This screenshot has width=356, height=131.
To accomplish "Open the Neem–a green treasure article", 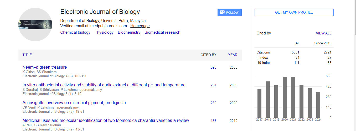I will click(45, 67).
